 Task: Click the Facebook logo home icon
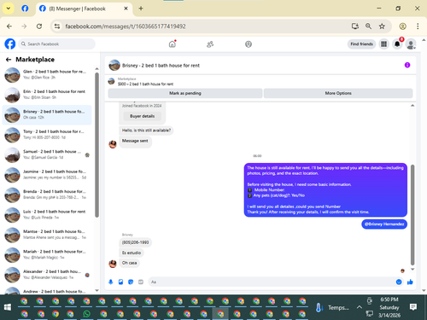10,44
